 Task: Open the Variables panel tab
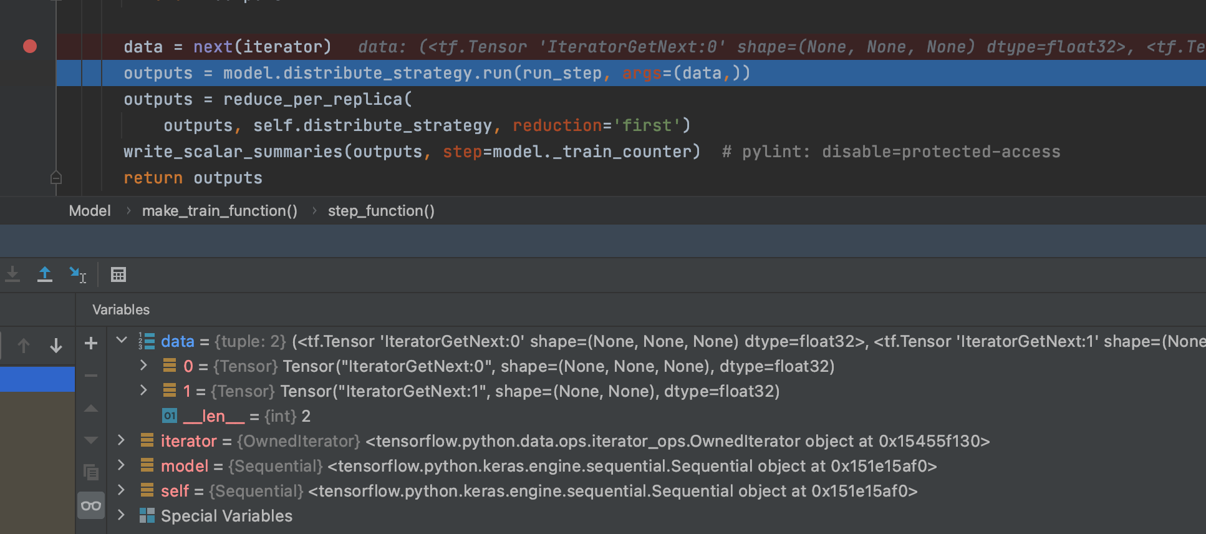tap(121, 310)
